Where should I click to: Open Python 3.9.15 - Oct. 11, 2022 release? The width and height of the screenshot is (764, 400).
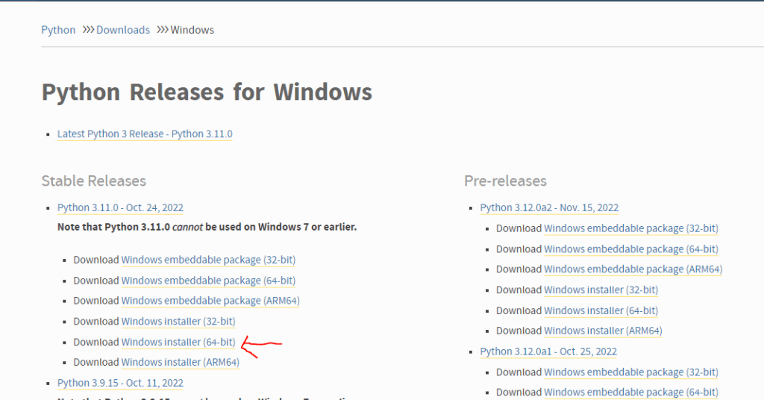[120, 383]
